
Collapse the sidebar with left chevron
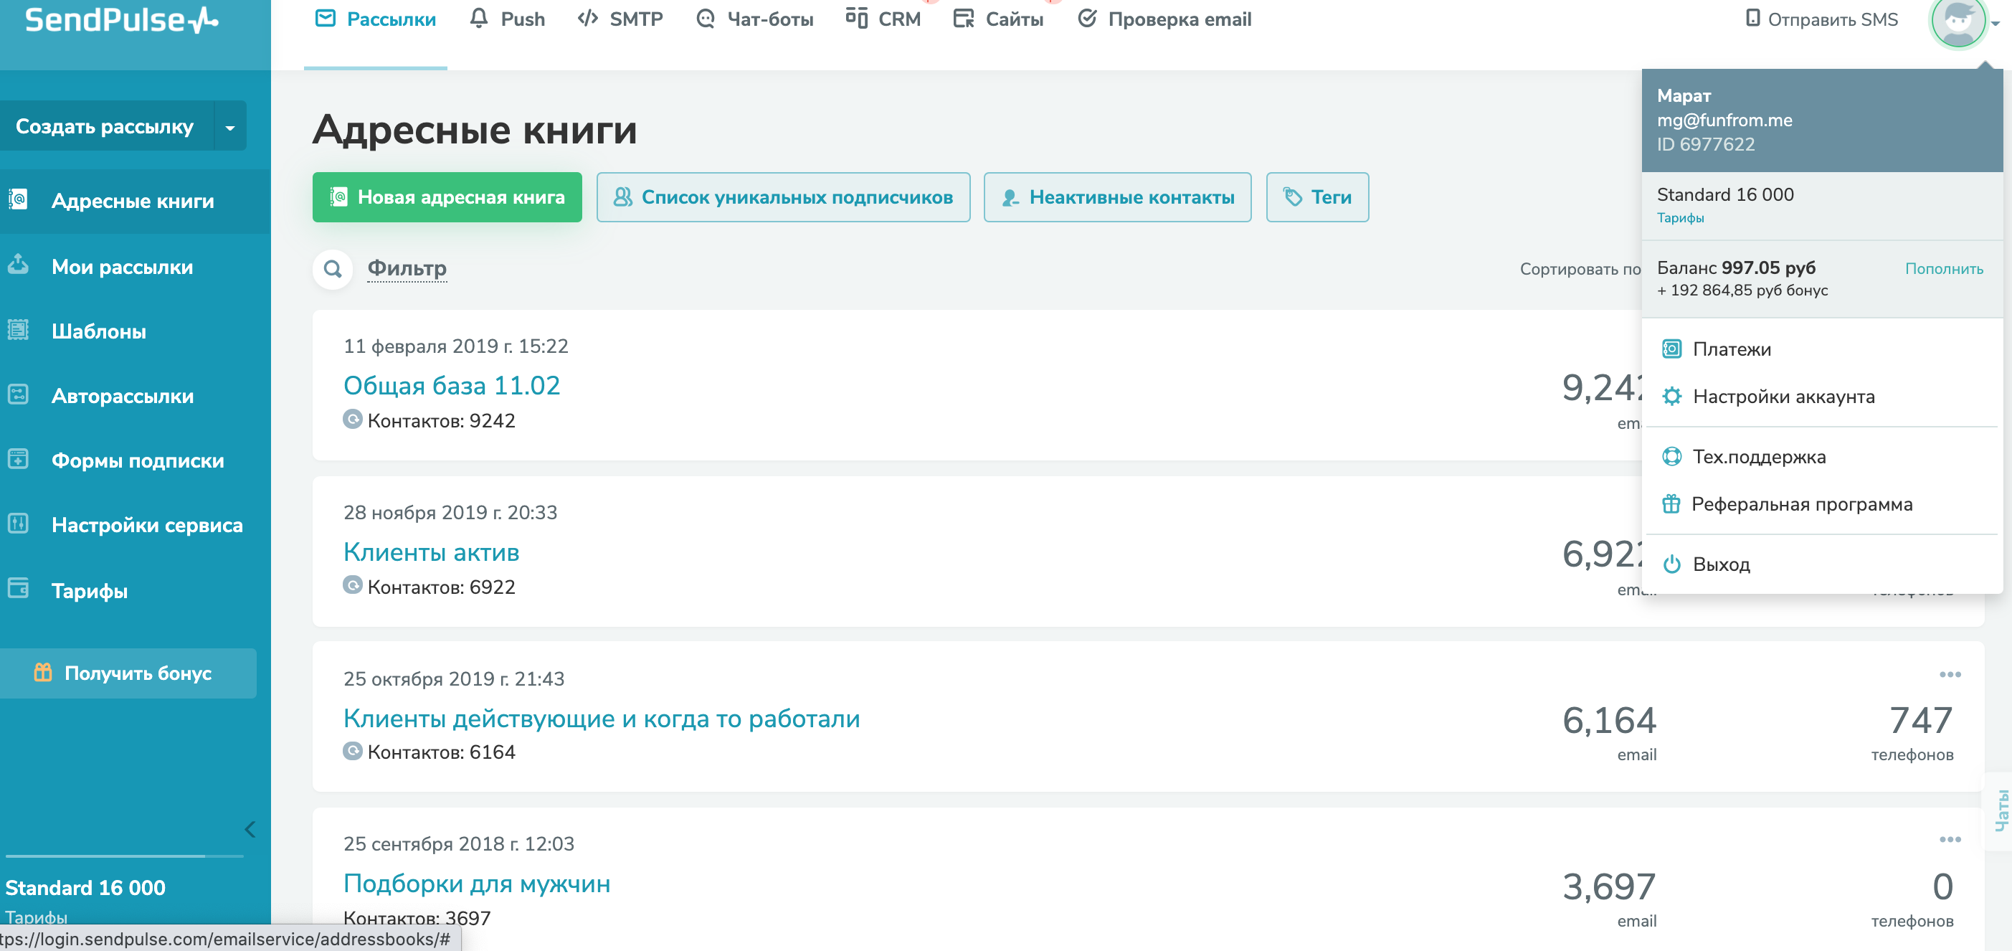point(250,829)
